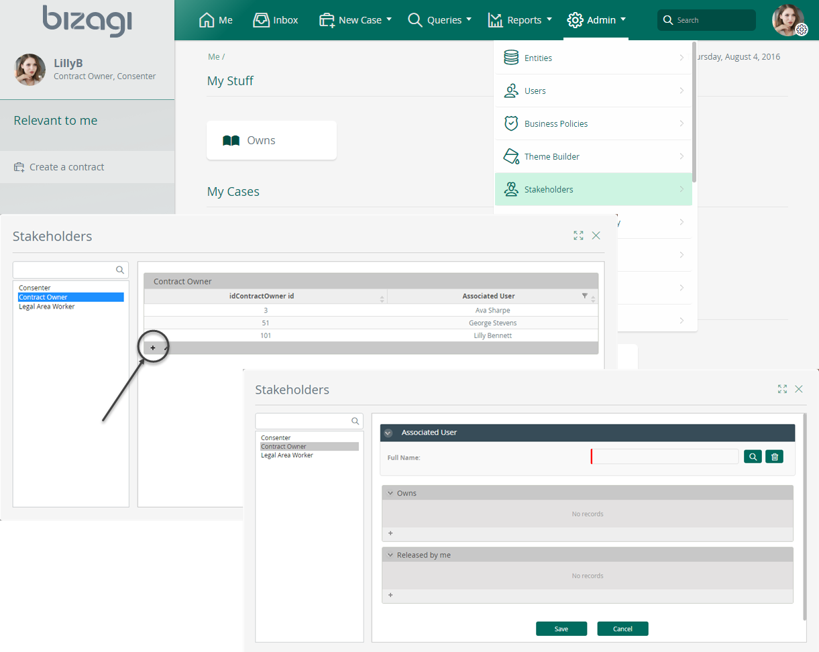The image size is (819, 652).
Task: Click the Full Name search button
Action: tap(753, 457)
